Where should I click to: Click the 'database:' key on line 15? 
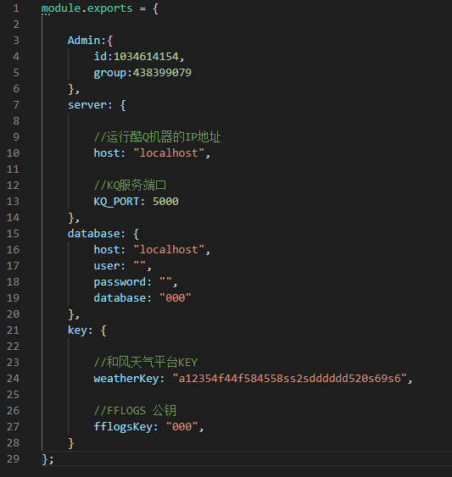point(96,234)
